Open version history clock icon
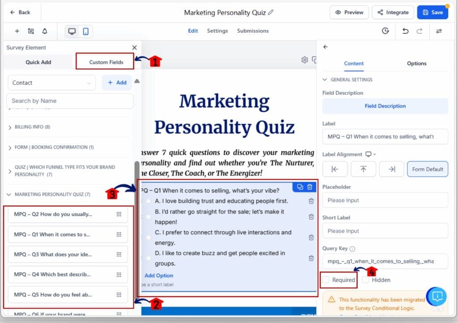458x323 pixels. pos(385,31)
